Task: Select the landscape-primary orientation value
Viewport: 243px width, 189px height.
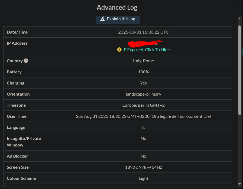Action: 143,94
